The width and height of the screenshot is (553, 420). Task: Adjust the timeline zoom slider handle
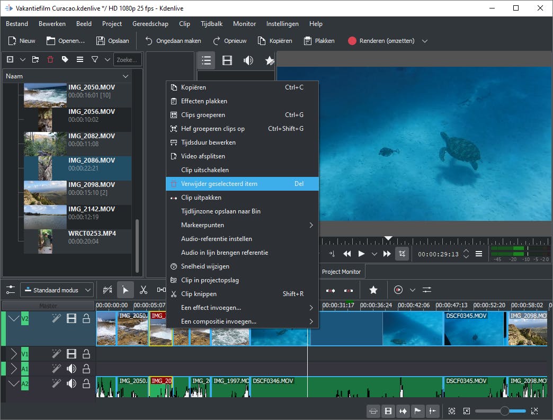[x=505, y=411]
